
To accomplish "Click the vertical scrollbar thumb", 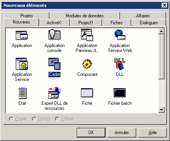I will 162,57.
